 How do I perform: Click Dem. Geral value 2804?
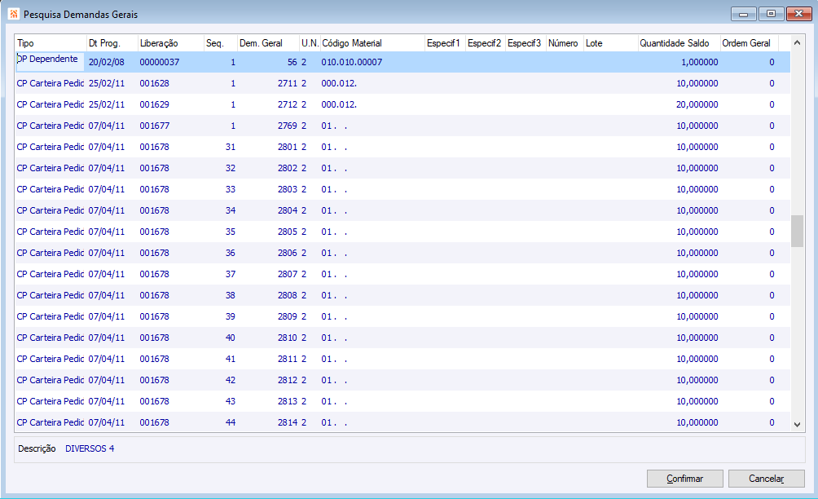click(x=288, y=210)
